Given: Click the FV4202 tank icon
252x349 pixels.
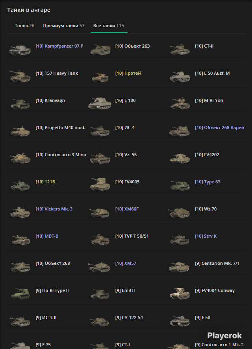Looking at the screenshot, I should pos(180,158).
